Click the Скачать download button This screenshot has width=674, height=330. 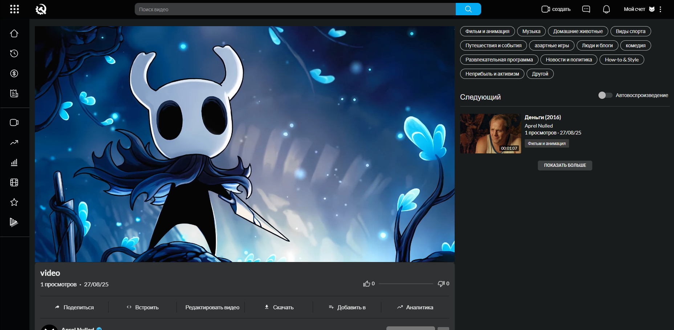(279, 307)
